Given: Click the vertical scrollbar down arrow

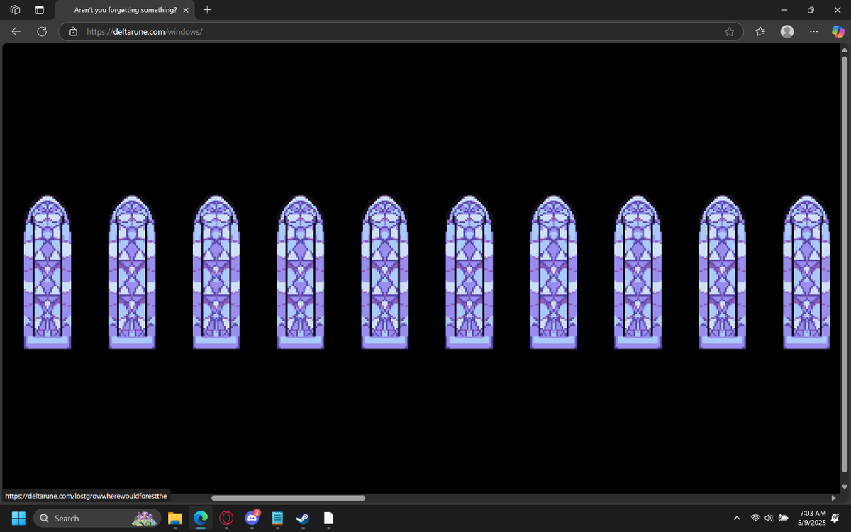Looking at the screenshot, I should click(844, 487).
